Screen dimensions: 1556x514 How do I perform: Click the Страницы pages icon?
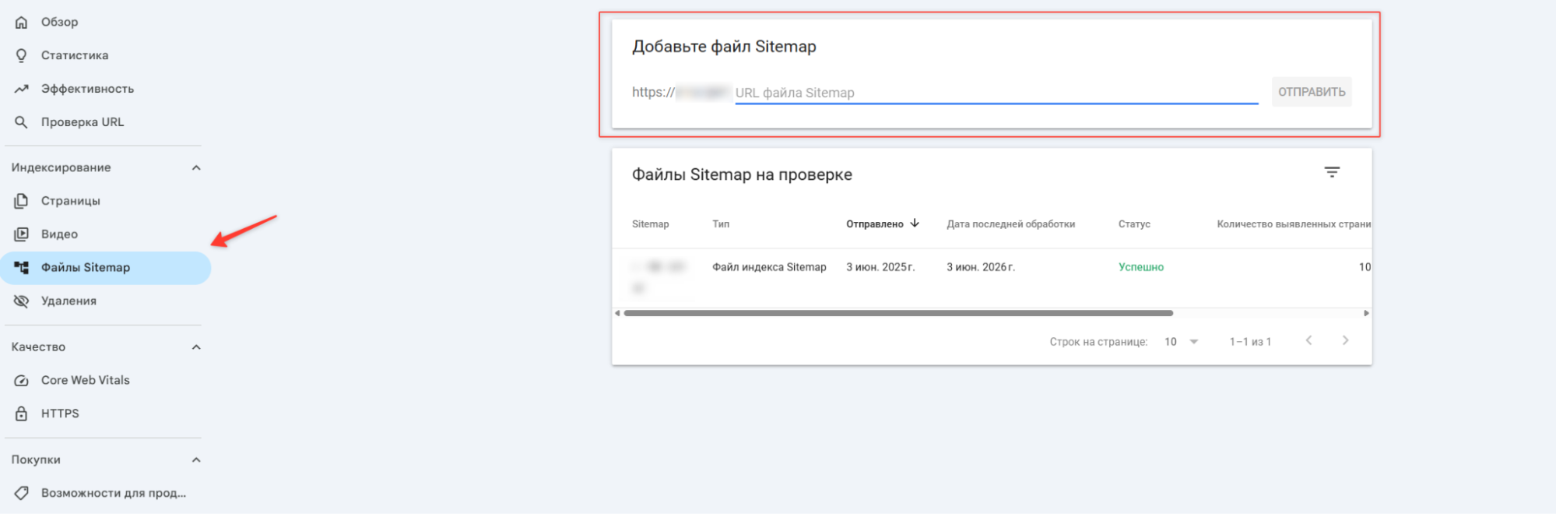point(21,201)
